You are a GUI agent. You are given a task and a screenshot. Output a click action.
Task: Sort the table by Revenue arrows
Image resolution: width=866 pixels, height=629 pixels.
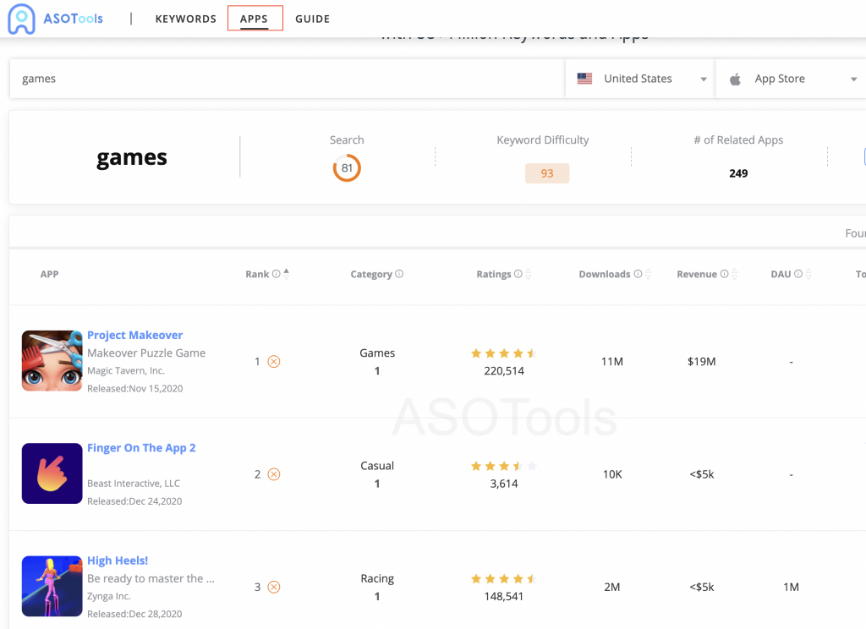pos(735,274)
